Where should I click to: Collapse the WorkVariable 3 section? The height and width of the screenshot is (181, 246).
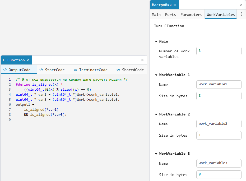(156, 154)
